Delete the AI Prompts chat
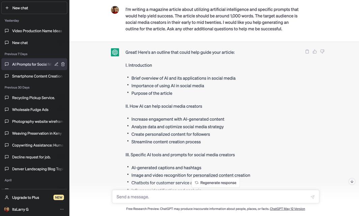Screen dimensions: 359x216 point(63,64)
